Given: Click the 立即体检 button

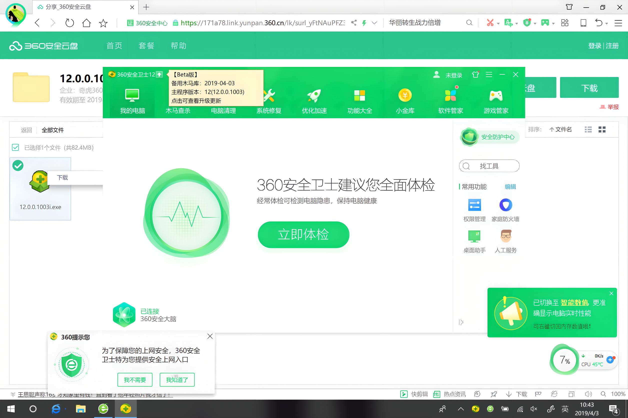Looking at the screenshot, I should point(303,234).
